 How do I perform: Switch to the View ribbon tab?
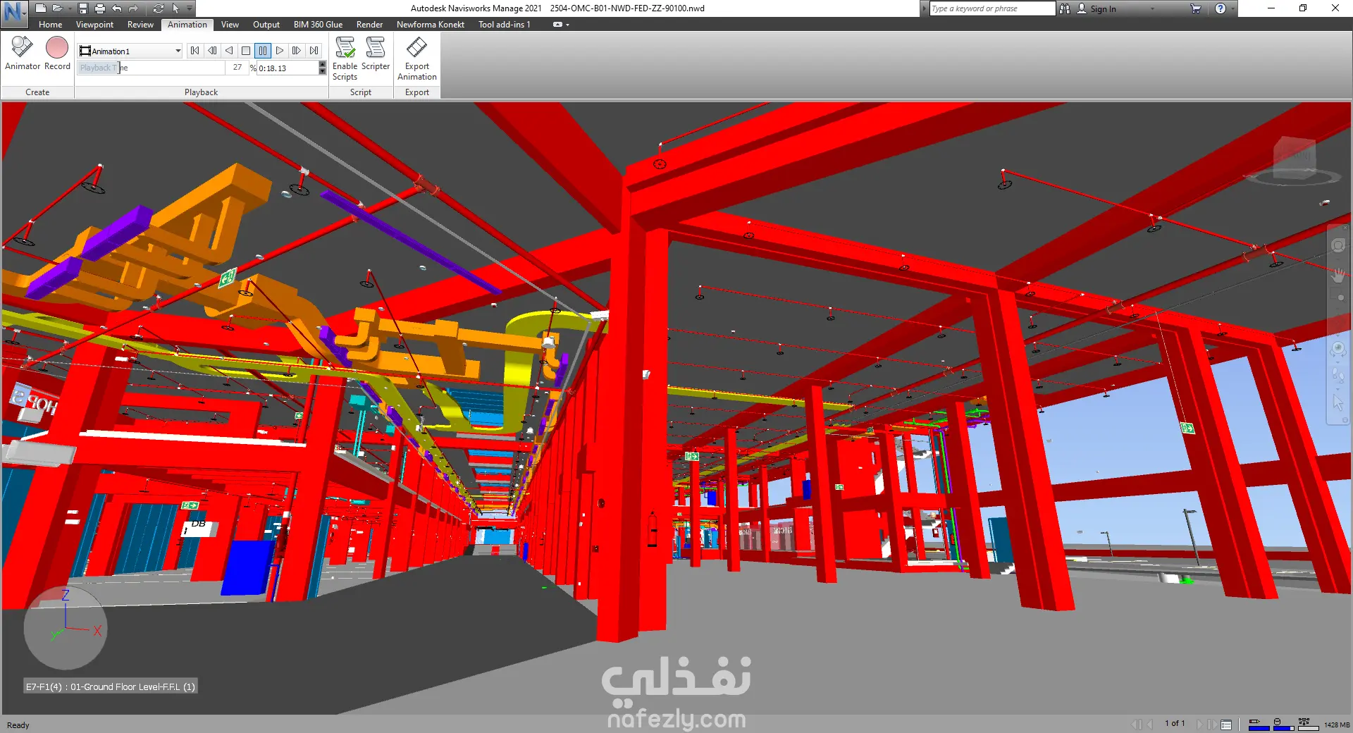230,25
